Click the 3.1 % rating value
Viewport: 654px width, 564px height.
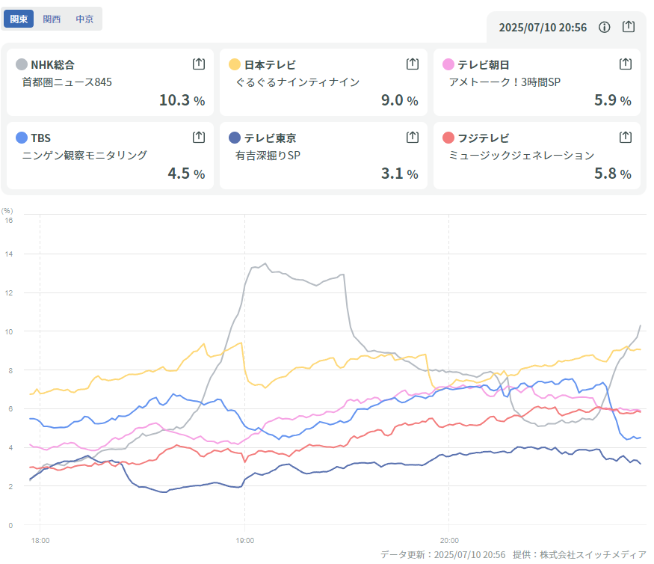click(400, 174)
